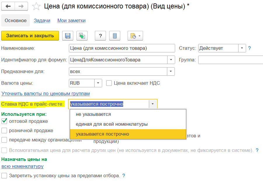
Task: Click the list view icon in toolbar
Action: click(x=115, y=36)
